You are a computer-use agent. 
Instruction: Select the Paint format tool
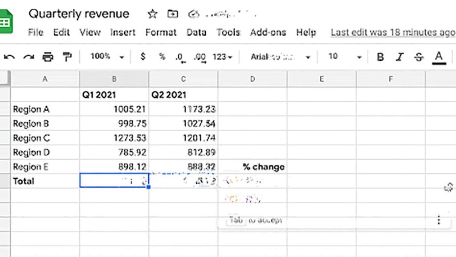pyautogui.click(x=67, y=57)
